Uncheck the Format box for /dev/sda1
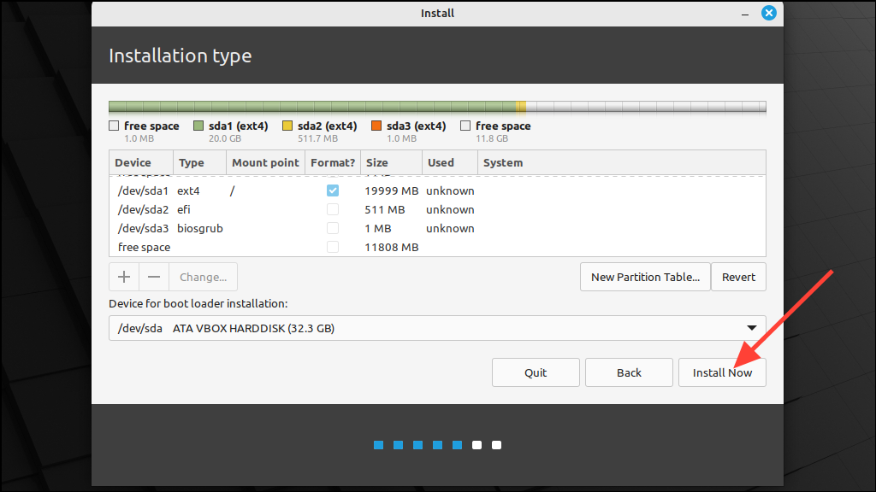The height and width of the screenshot is (492, 876). [x=332, y=190]
